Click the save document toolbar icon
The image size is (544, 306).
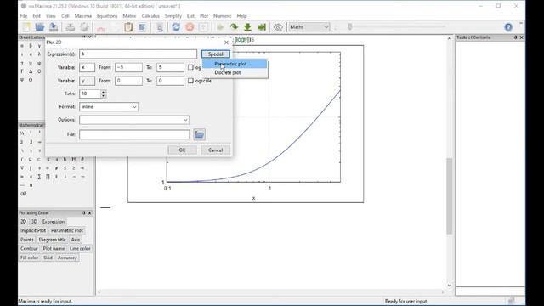tap(54, 27)
